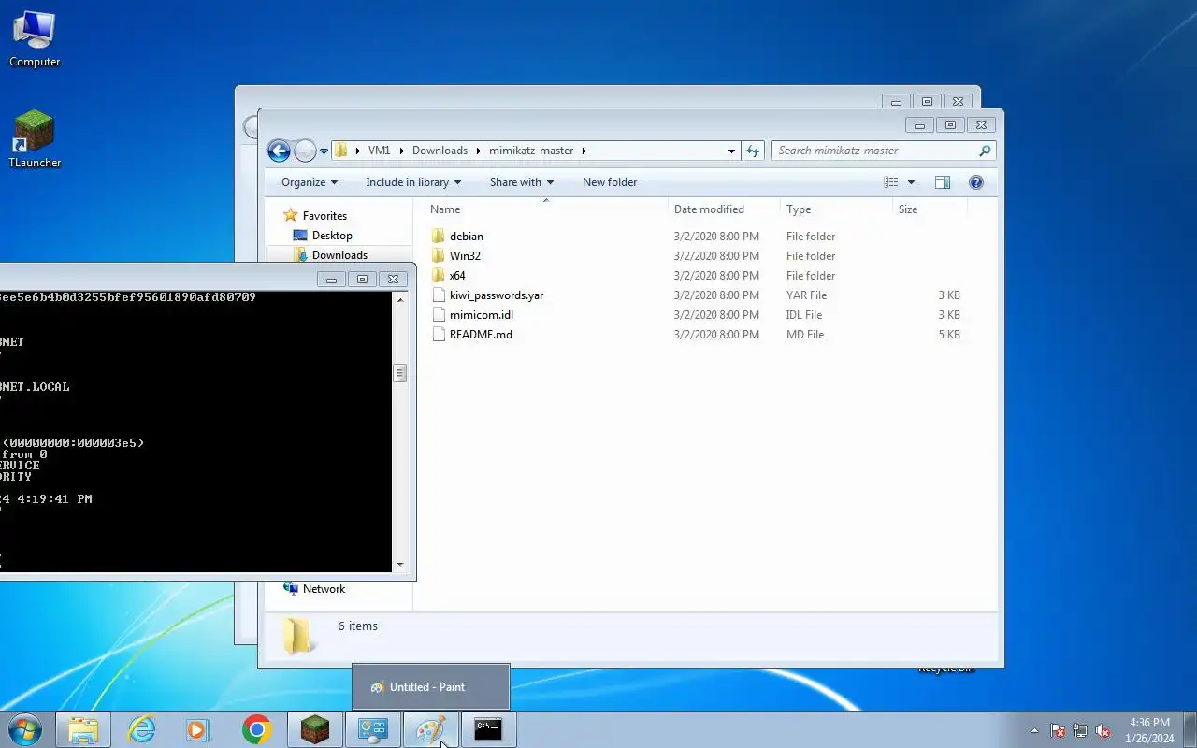Open the Windows Start menu
Screen dimensions: 1197x748
(x=25, y=729)
